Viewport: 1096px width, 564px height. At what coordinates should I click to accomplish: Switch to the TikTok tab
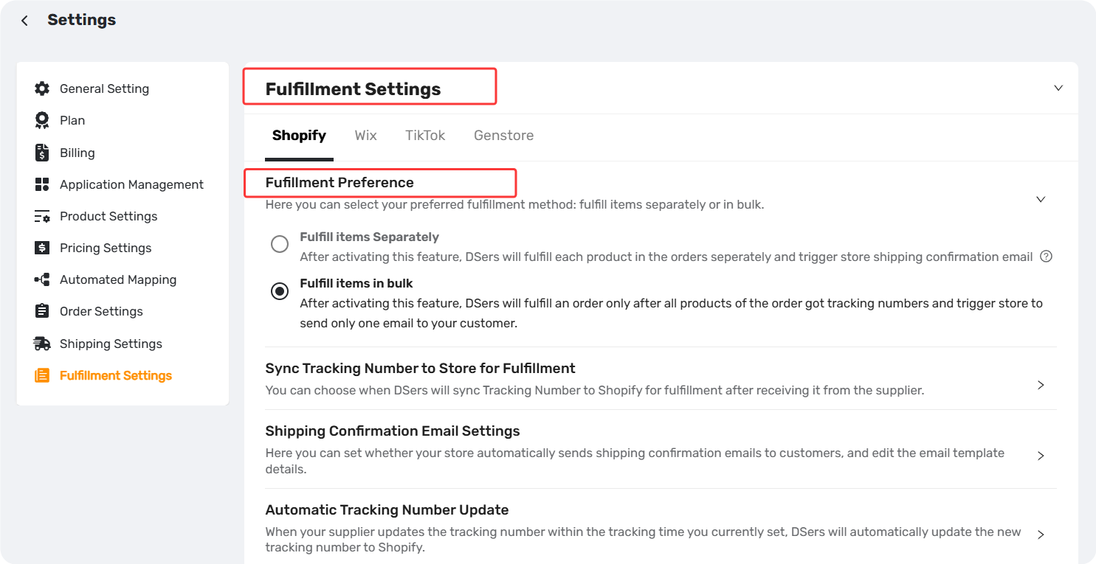(425, 136)
